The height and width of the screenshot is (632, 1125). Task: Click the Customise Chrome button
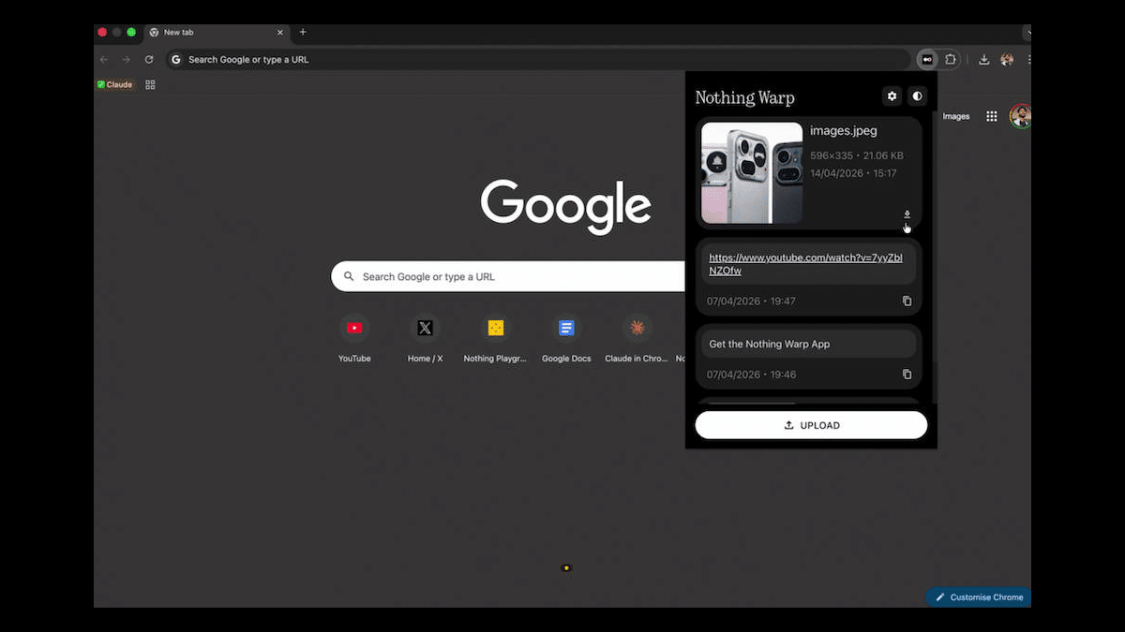[x=979, y=597]
